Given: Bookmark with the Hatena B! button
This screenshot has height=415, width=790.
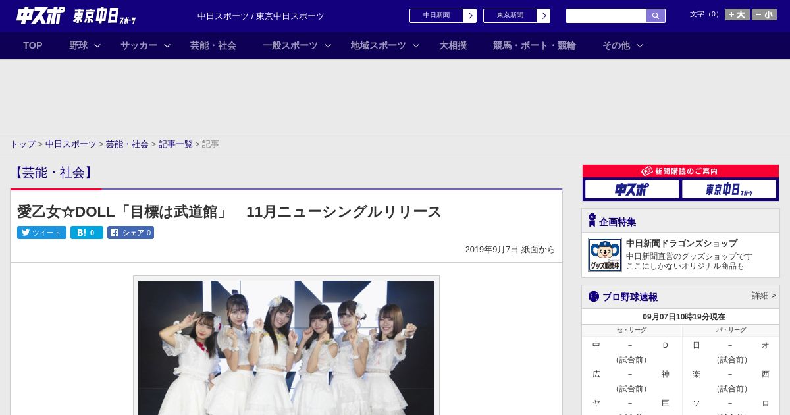Looking at the screenshot, I should [x=87, y=233].
